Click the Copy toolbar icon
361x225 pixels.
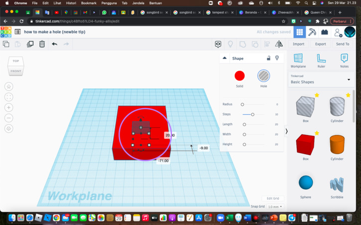(6, 44)
